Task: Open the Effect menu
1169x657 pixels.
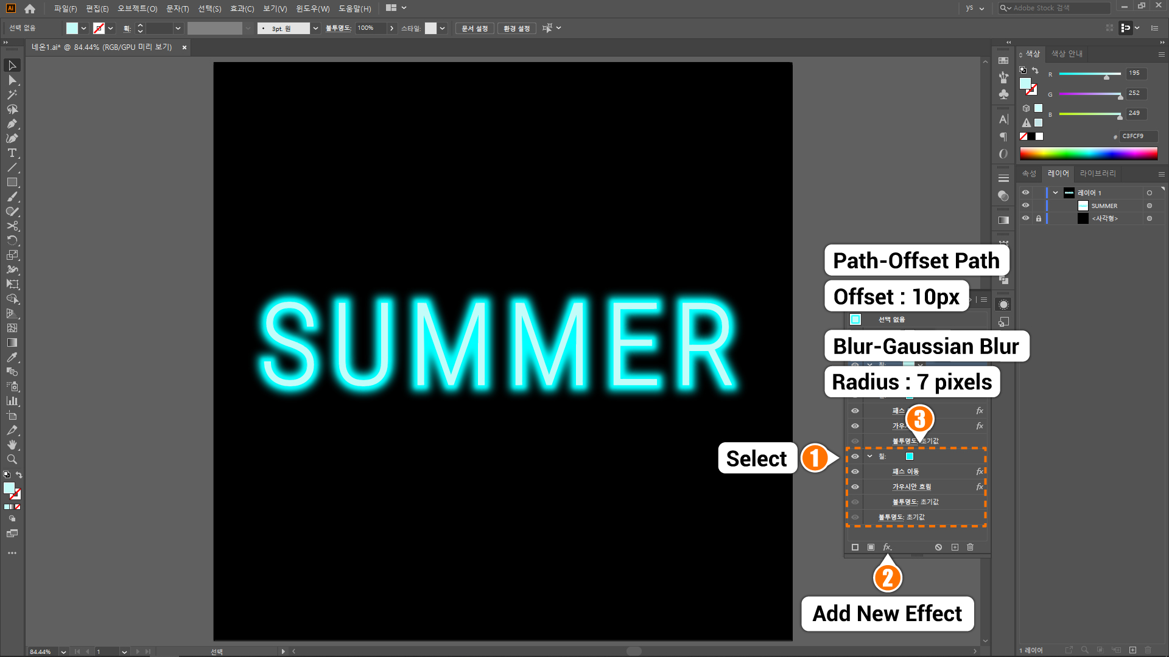Action: click(242, 9)
